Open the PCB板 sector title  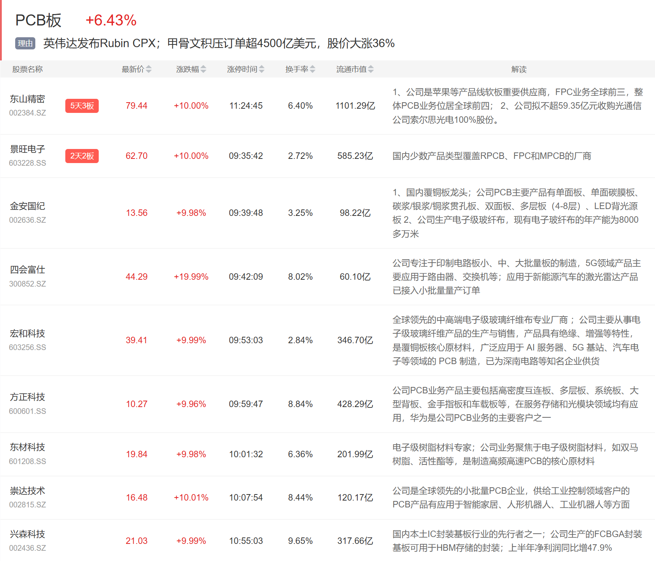pyautogui.click(x=38, y=21)
